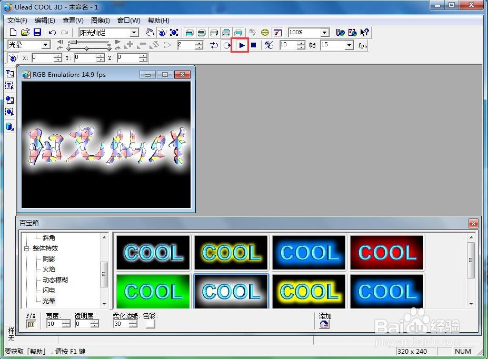Click the middle grey face-selection icon
The width and height of the screenshot is (488, 359).
(214, 32)
